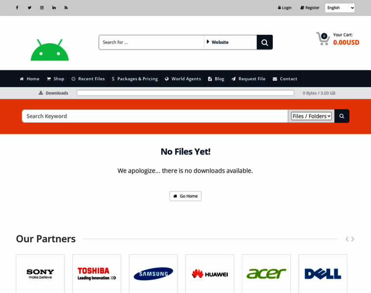The image size is (371, 293).
Task: Open the Contact menu item
Action: [x=285, y=79]
